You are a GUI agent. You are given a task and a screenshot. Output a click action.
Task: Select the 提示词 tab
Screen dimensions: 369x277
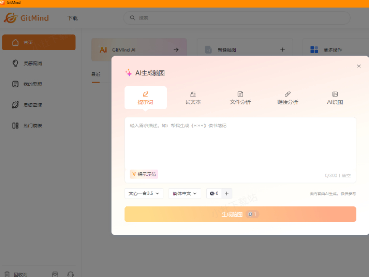(x=145, y=98)
